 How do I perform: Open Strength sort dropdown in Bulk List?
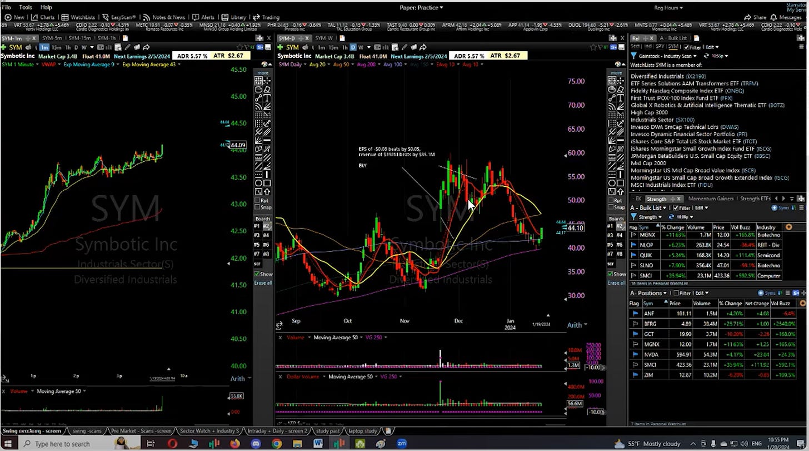tap(650, 217)
